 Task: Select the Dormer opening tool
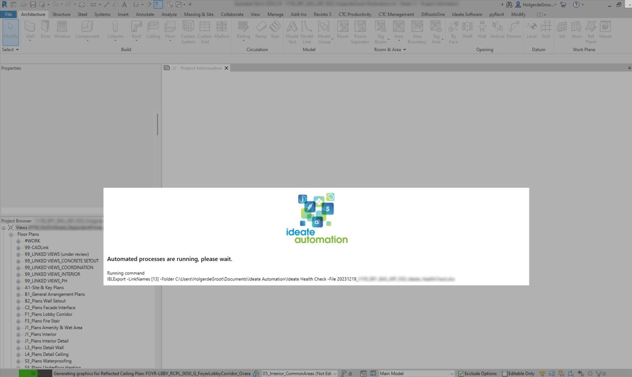[x=514, y=30]
